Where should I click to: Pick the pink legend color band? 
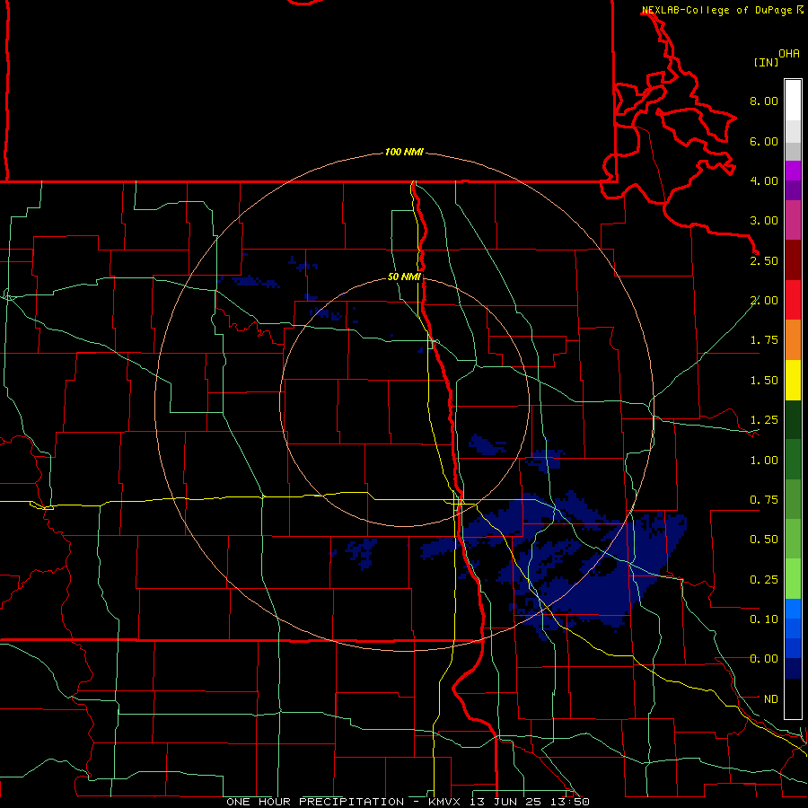point(793,221)
